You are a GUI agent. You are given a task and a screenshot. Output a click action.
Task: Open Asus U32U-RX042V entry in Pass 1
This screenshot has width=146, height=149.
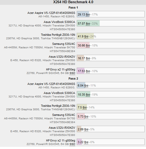point(62,57)
